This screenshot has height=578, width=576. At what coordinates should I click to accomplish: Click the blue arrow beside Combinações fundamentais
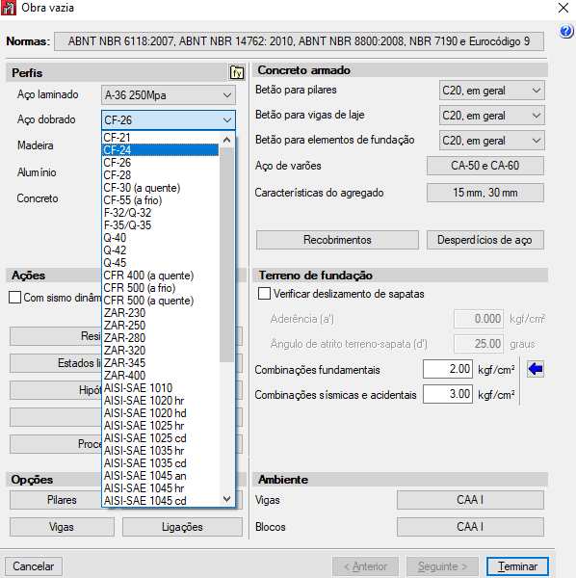pyautogui.click(x=536, y=369)
